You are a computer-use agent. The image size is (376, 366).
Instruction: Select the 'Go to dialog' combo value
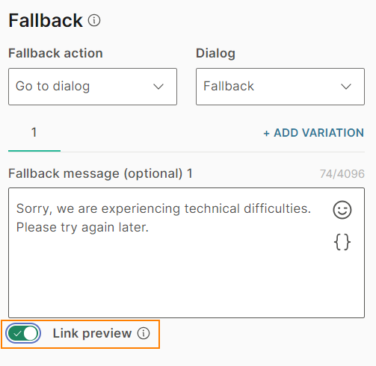click(x=52, y=87)
